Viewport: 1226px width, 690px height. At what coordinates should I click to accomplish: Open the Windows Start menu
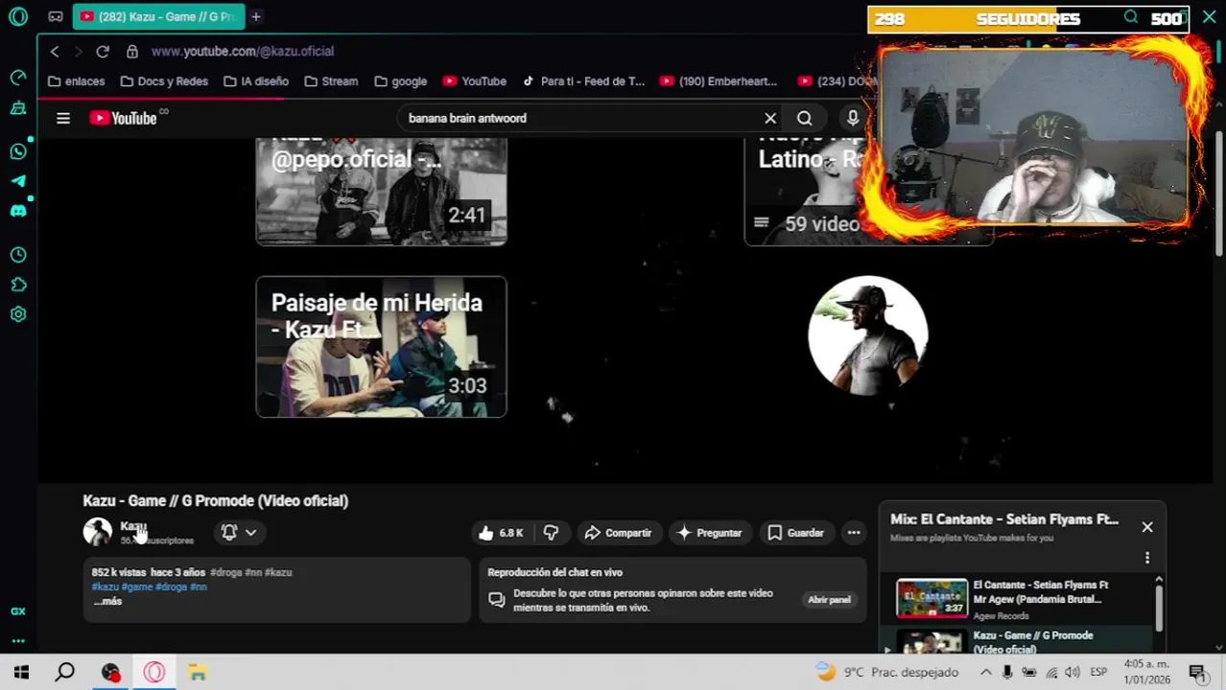pos(21,673)
